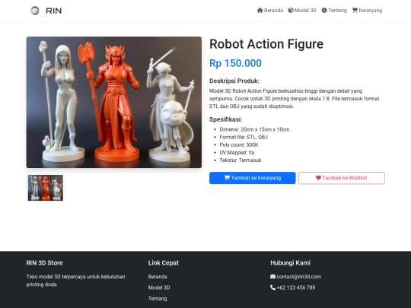Open Tentang page from top navigation
The image size is (411, 308).
click(334, 11)
